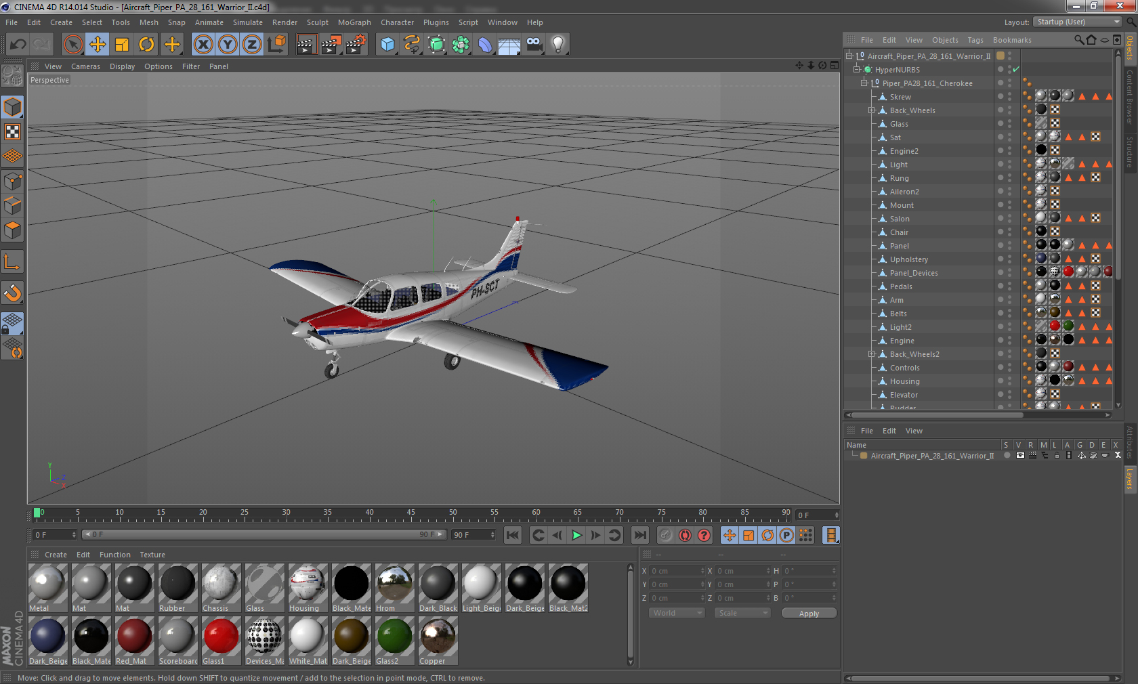
Task: Activate the Scale tool
Action: pos(122,45)
